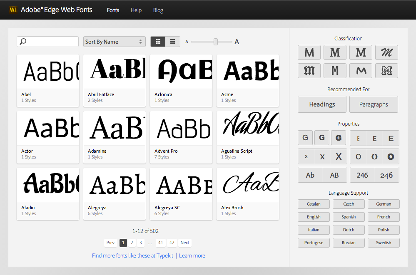Select the regular width E property
The width and height of the screenshot is (416, 275).
click(x=375, y=138)
